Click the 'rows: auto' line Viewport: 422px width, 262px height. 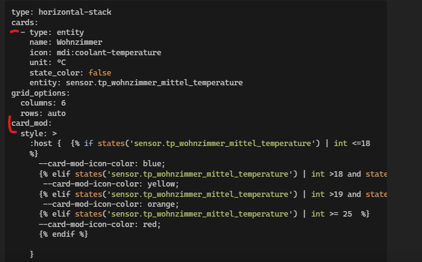[x=43, y=113]
